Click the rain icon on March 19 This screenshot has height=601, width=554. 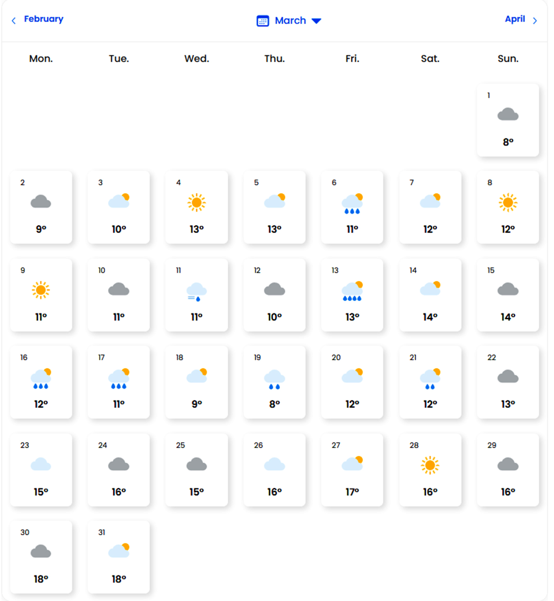tap(274, 379)
